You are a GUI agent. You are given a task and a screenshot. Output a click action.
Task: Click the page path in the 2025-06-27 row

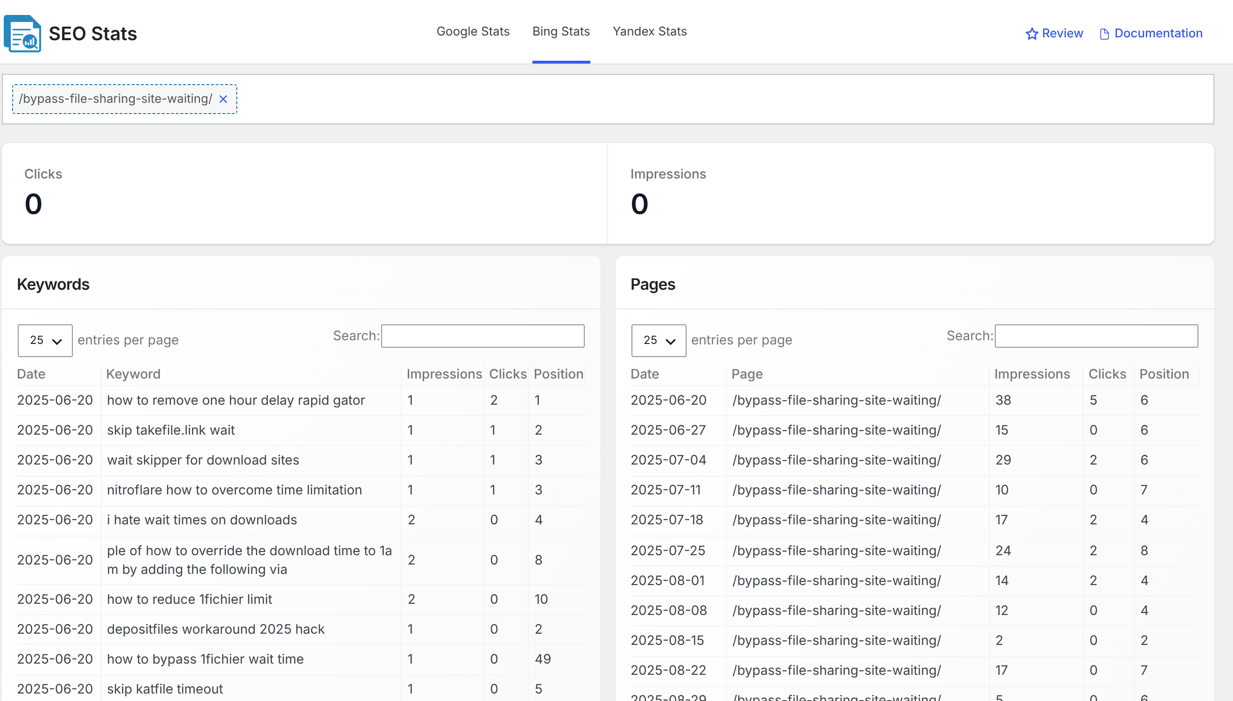click(836, 430)
